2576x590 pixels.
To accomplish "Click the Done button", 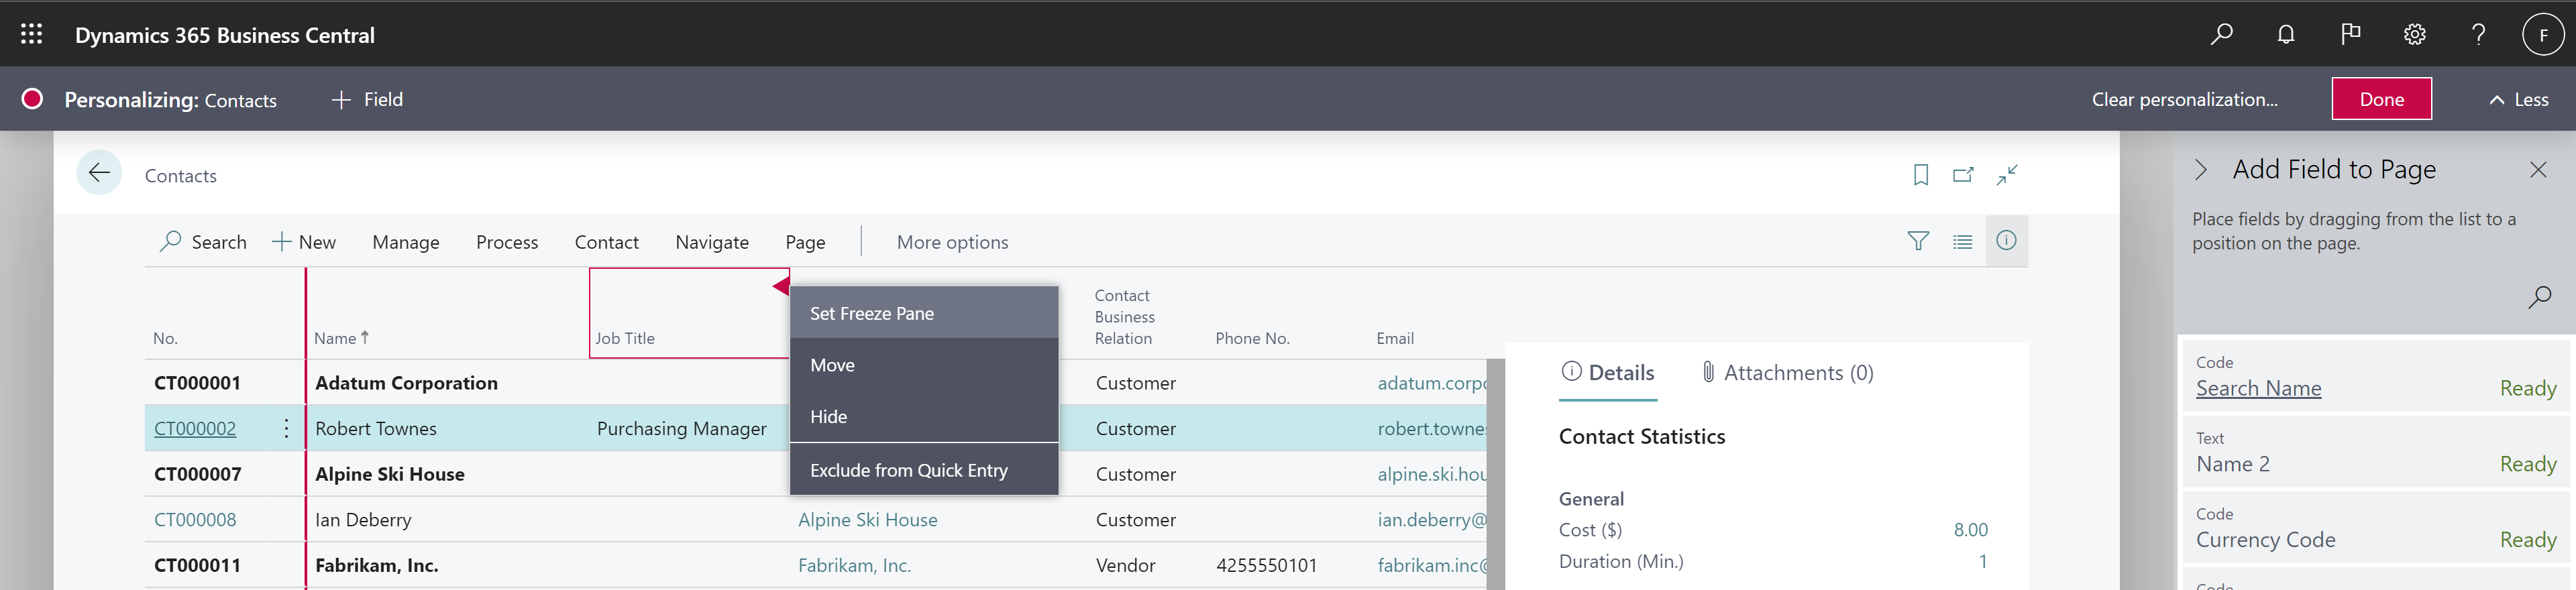I will 2381,100.
